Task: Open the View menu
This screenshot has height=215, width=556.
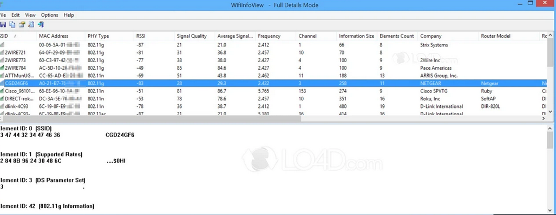Action: [30, 15]
